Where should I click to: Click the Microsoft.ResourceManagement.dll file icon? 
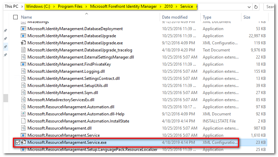pos(23,128)
